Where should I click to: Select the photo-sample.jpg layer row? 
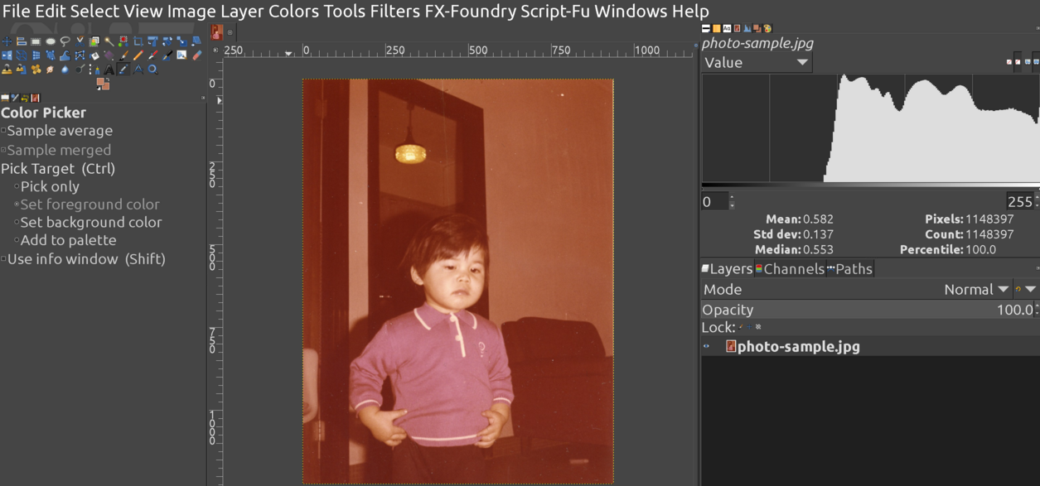click(870, 346)
